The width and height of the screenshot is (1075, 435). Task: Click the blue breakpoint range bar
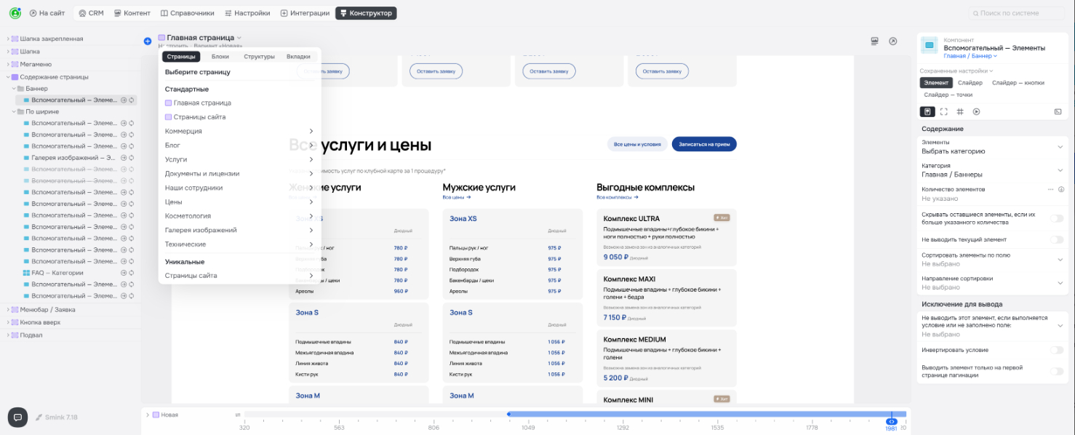[x=706, y=414]
